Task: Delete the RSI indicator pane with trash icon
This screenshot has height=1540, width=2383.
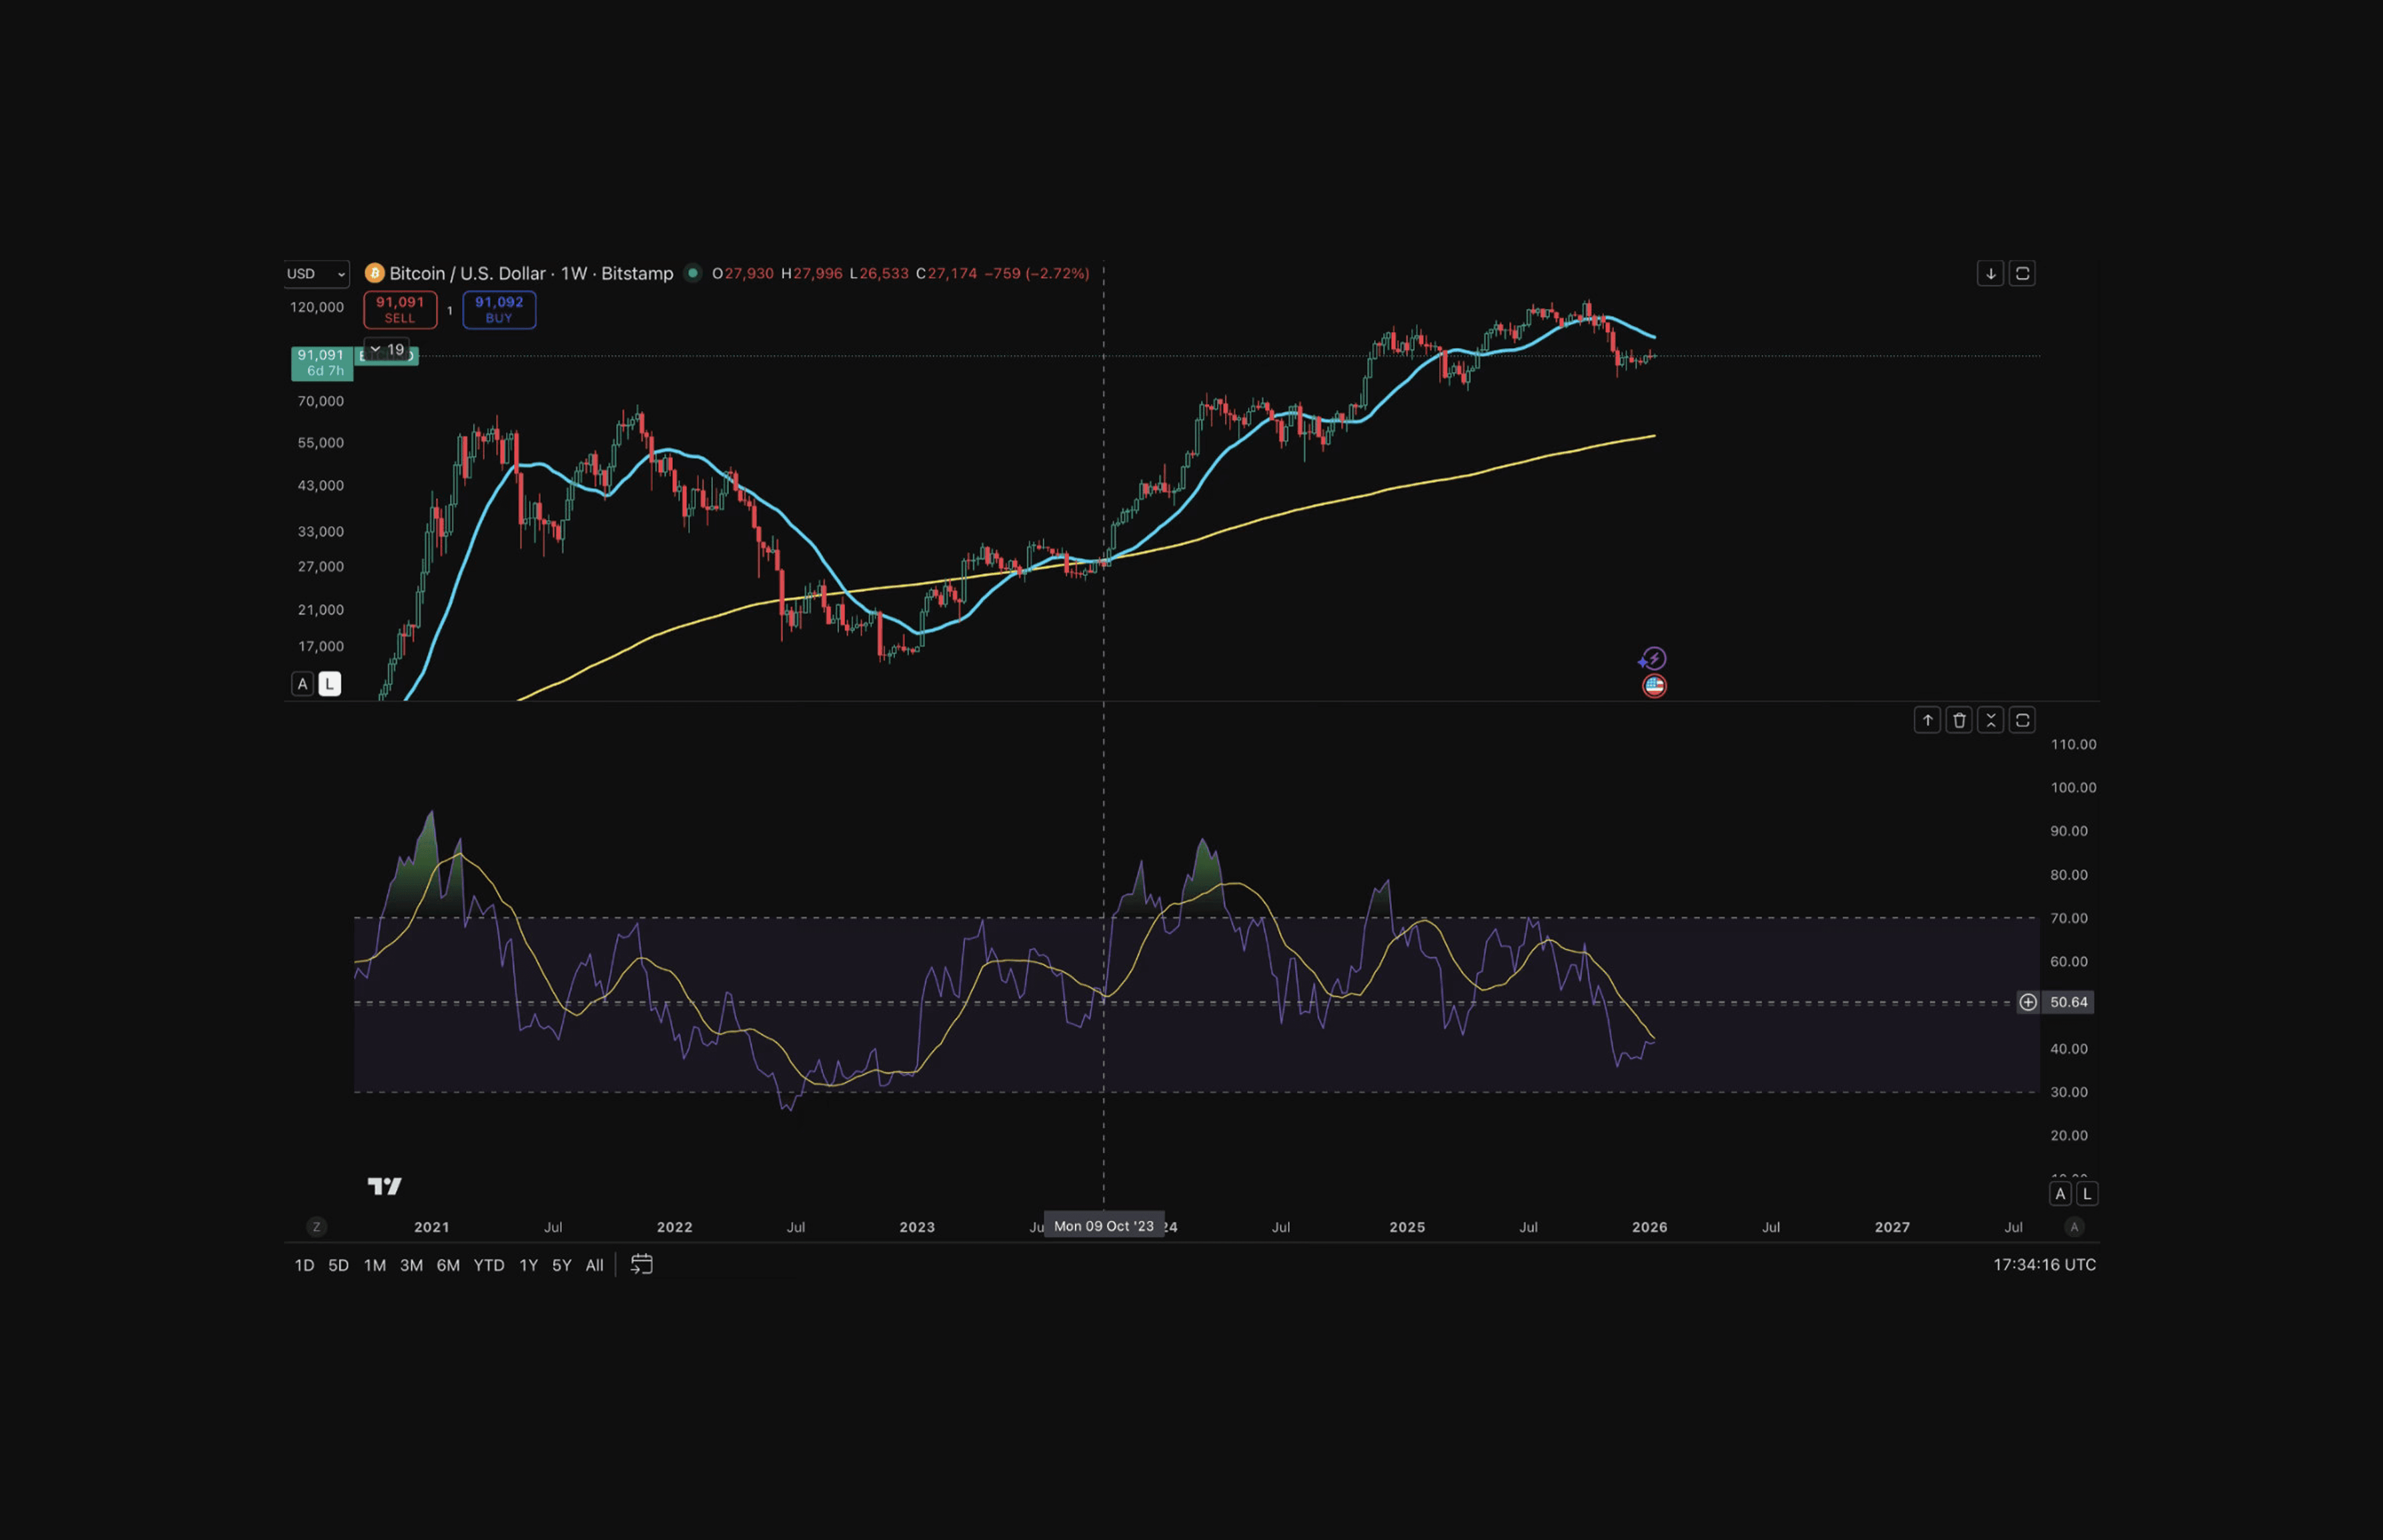Action: click(1959, 720)
